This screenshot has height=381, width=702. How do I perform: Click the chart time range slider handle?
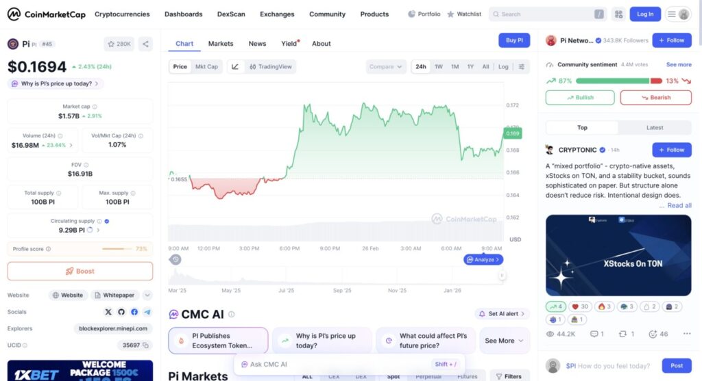pos(502,276)
